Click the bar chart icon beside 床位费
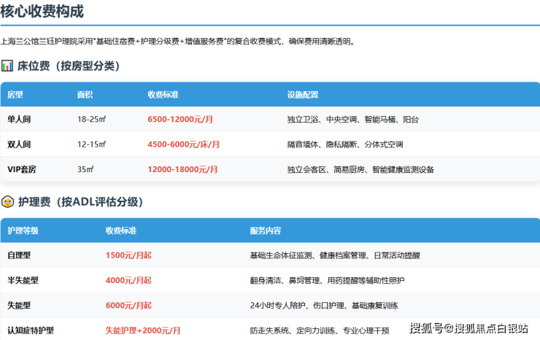 click(x=7, y=66)
